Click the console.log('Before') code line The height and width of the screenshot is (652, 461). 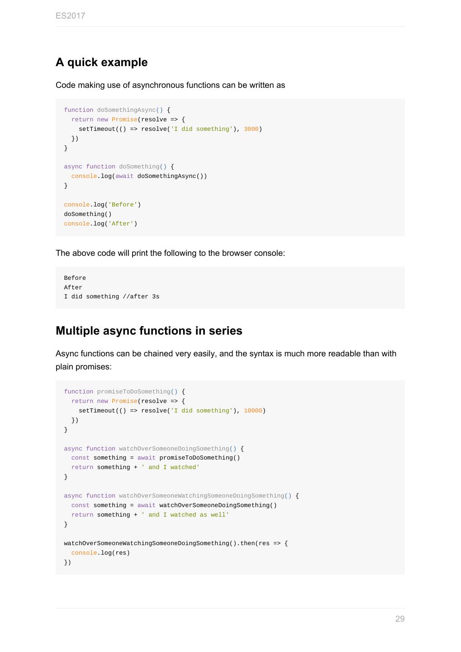pyautogui.click(x=102, y=205)
